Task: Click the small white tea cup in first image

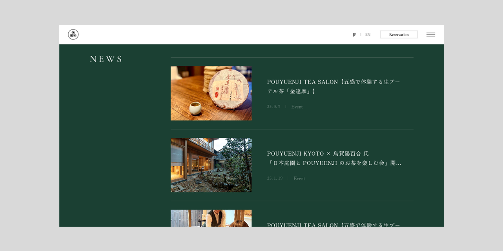Action: click(x=195, y=108)
